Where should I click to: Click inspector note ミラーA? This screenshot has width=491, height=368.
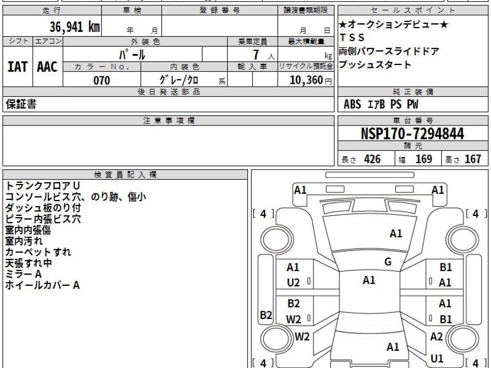point(23,274)
